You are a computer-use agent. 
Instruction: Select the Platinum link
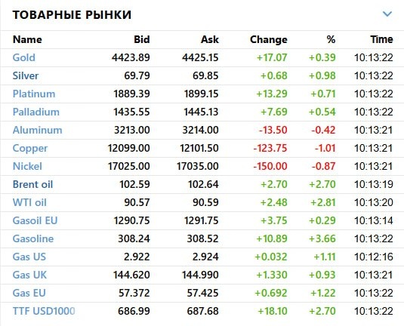click(x=34, y=94)
